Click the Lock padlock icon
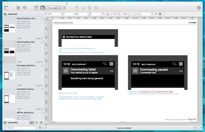This screenshot has width=205, height=132. point(89,8)
